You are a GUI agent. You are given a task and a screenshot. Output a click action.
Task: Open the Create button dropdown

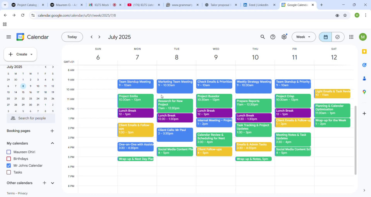(32, 55)
